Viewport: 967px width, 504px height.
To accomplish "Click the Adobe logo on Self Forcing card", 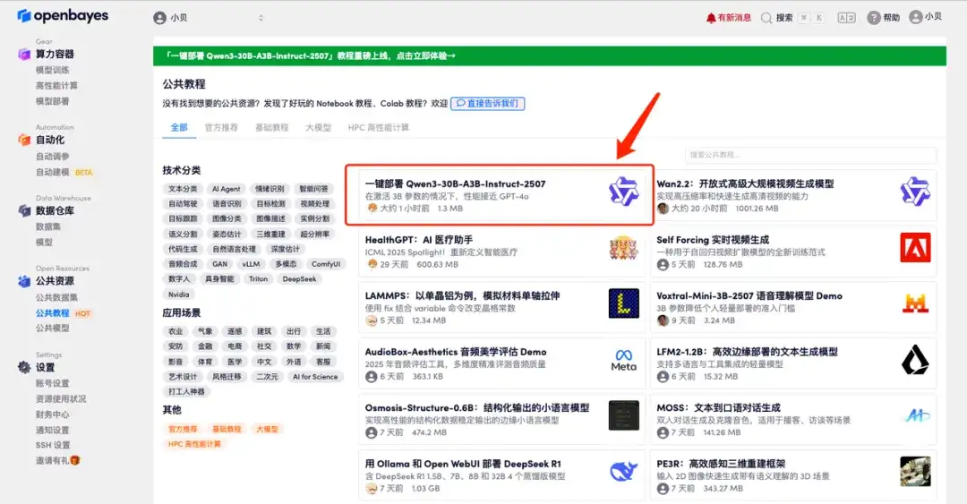I will (915, 247).
